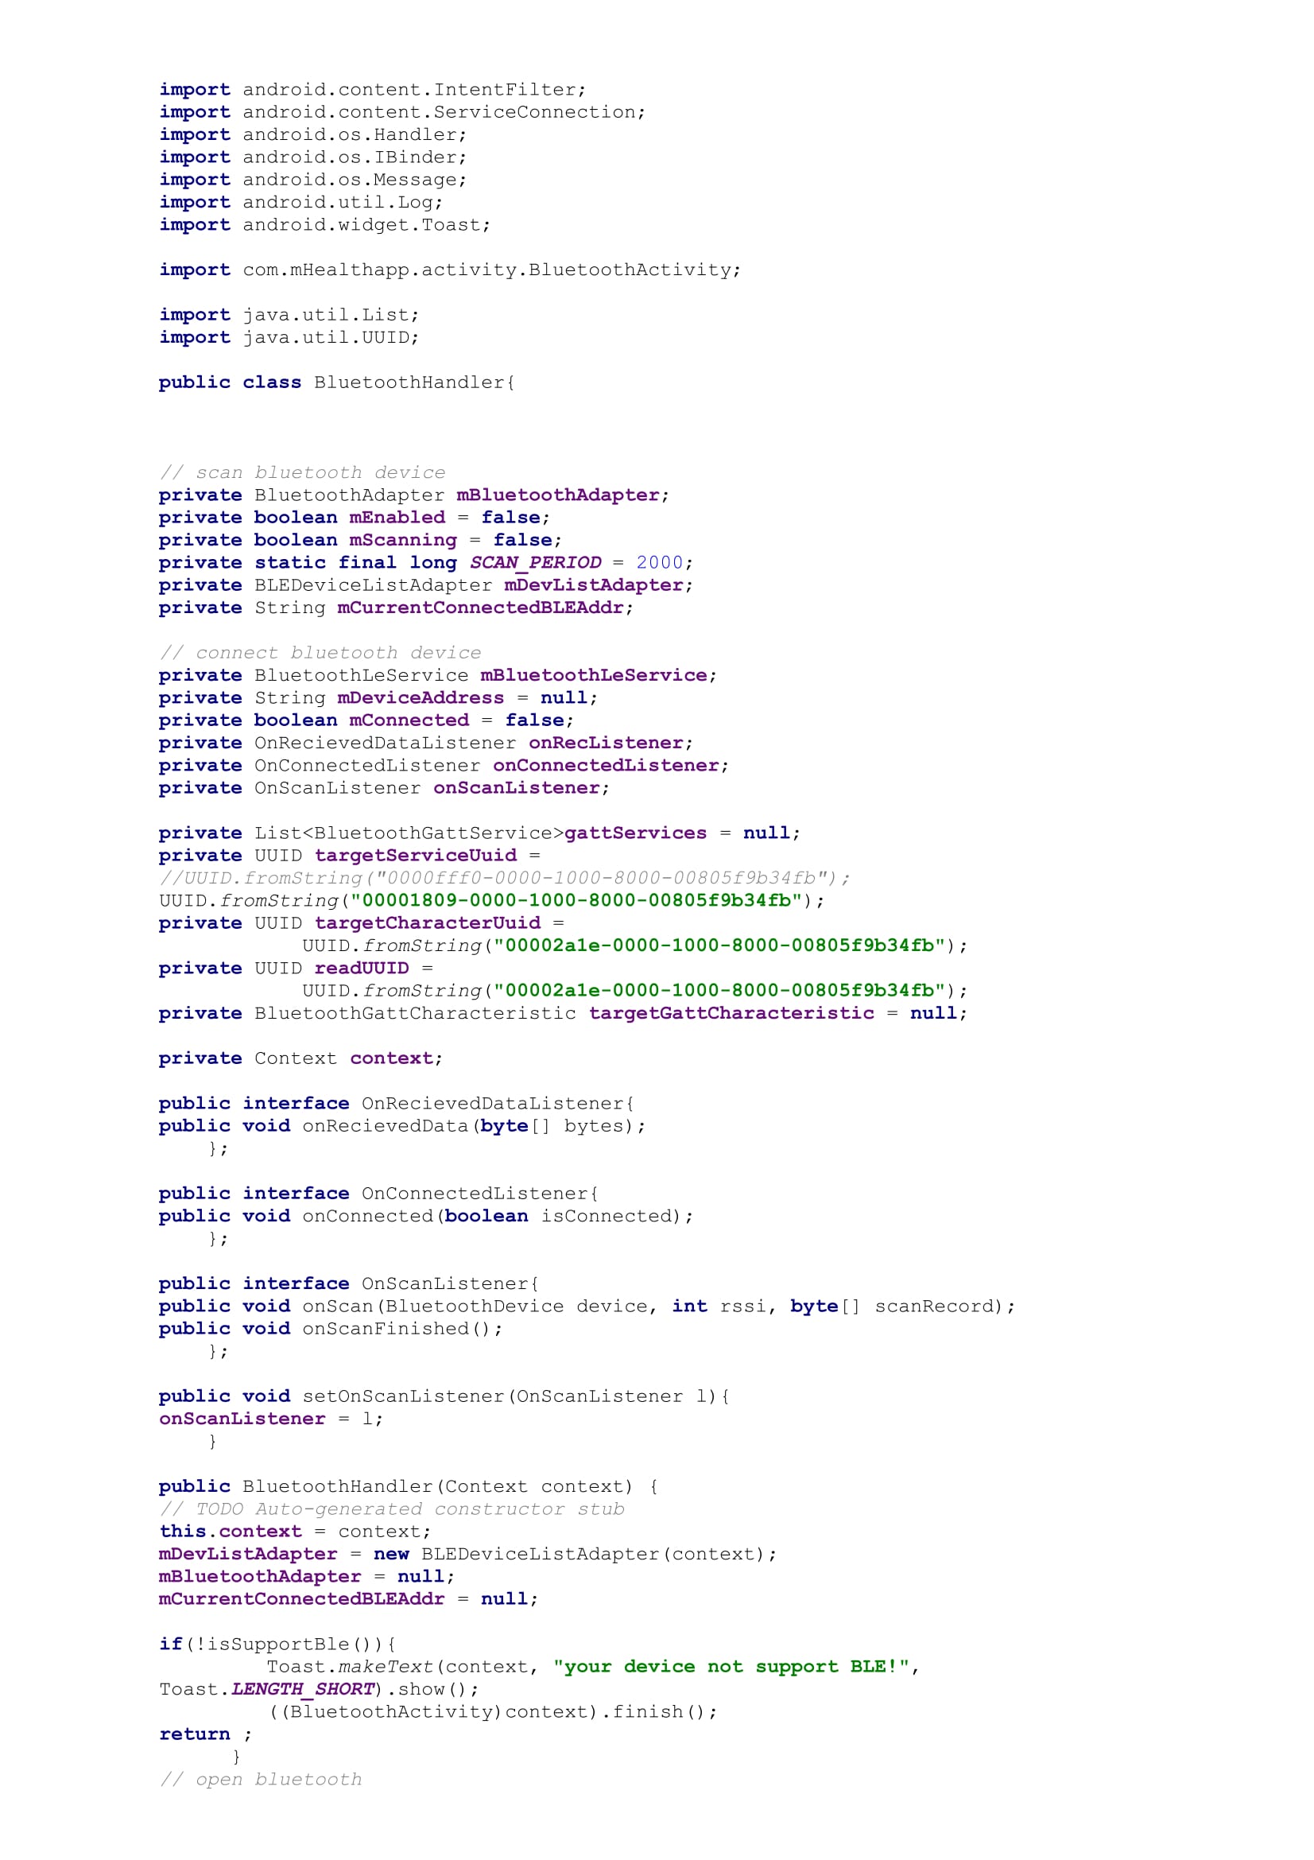The width and height of the screenshot is (1314, 1860).
Task: Click the 'private Context context' declaration
Action: pyautogui.click(x=300, y=1058)
